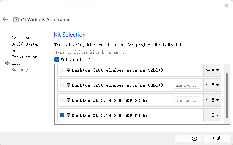
Task: Expand details for msys-pe-32bit kit
Action: pos(212,70)
